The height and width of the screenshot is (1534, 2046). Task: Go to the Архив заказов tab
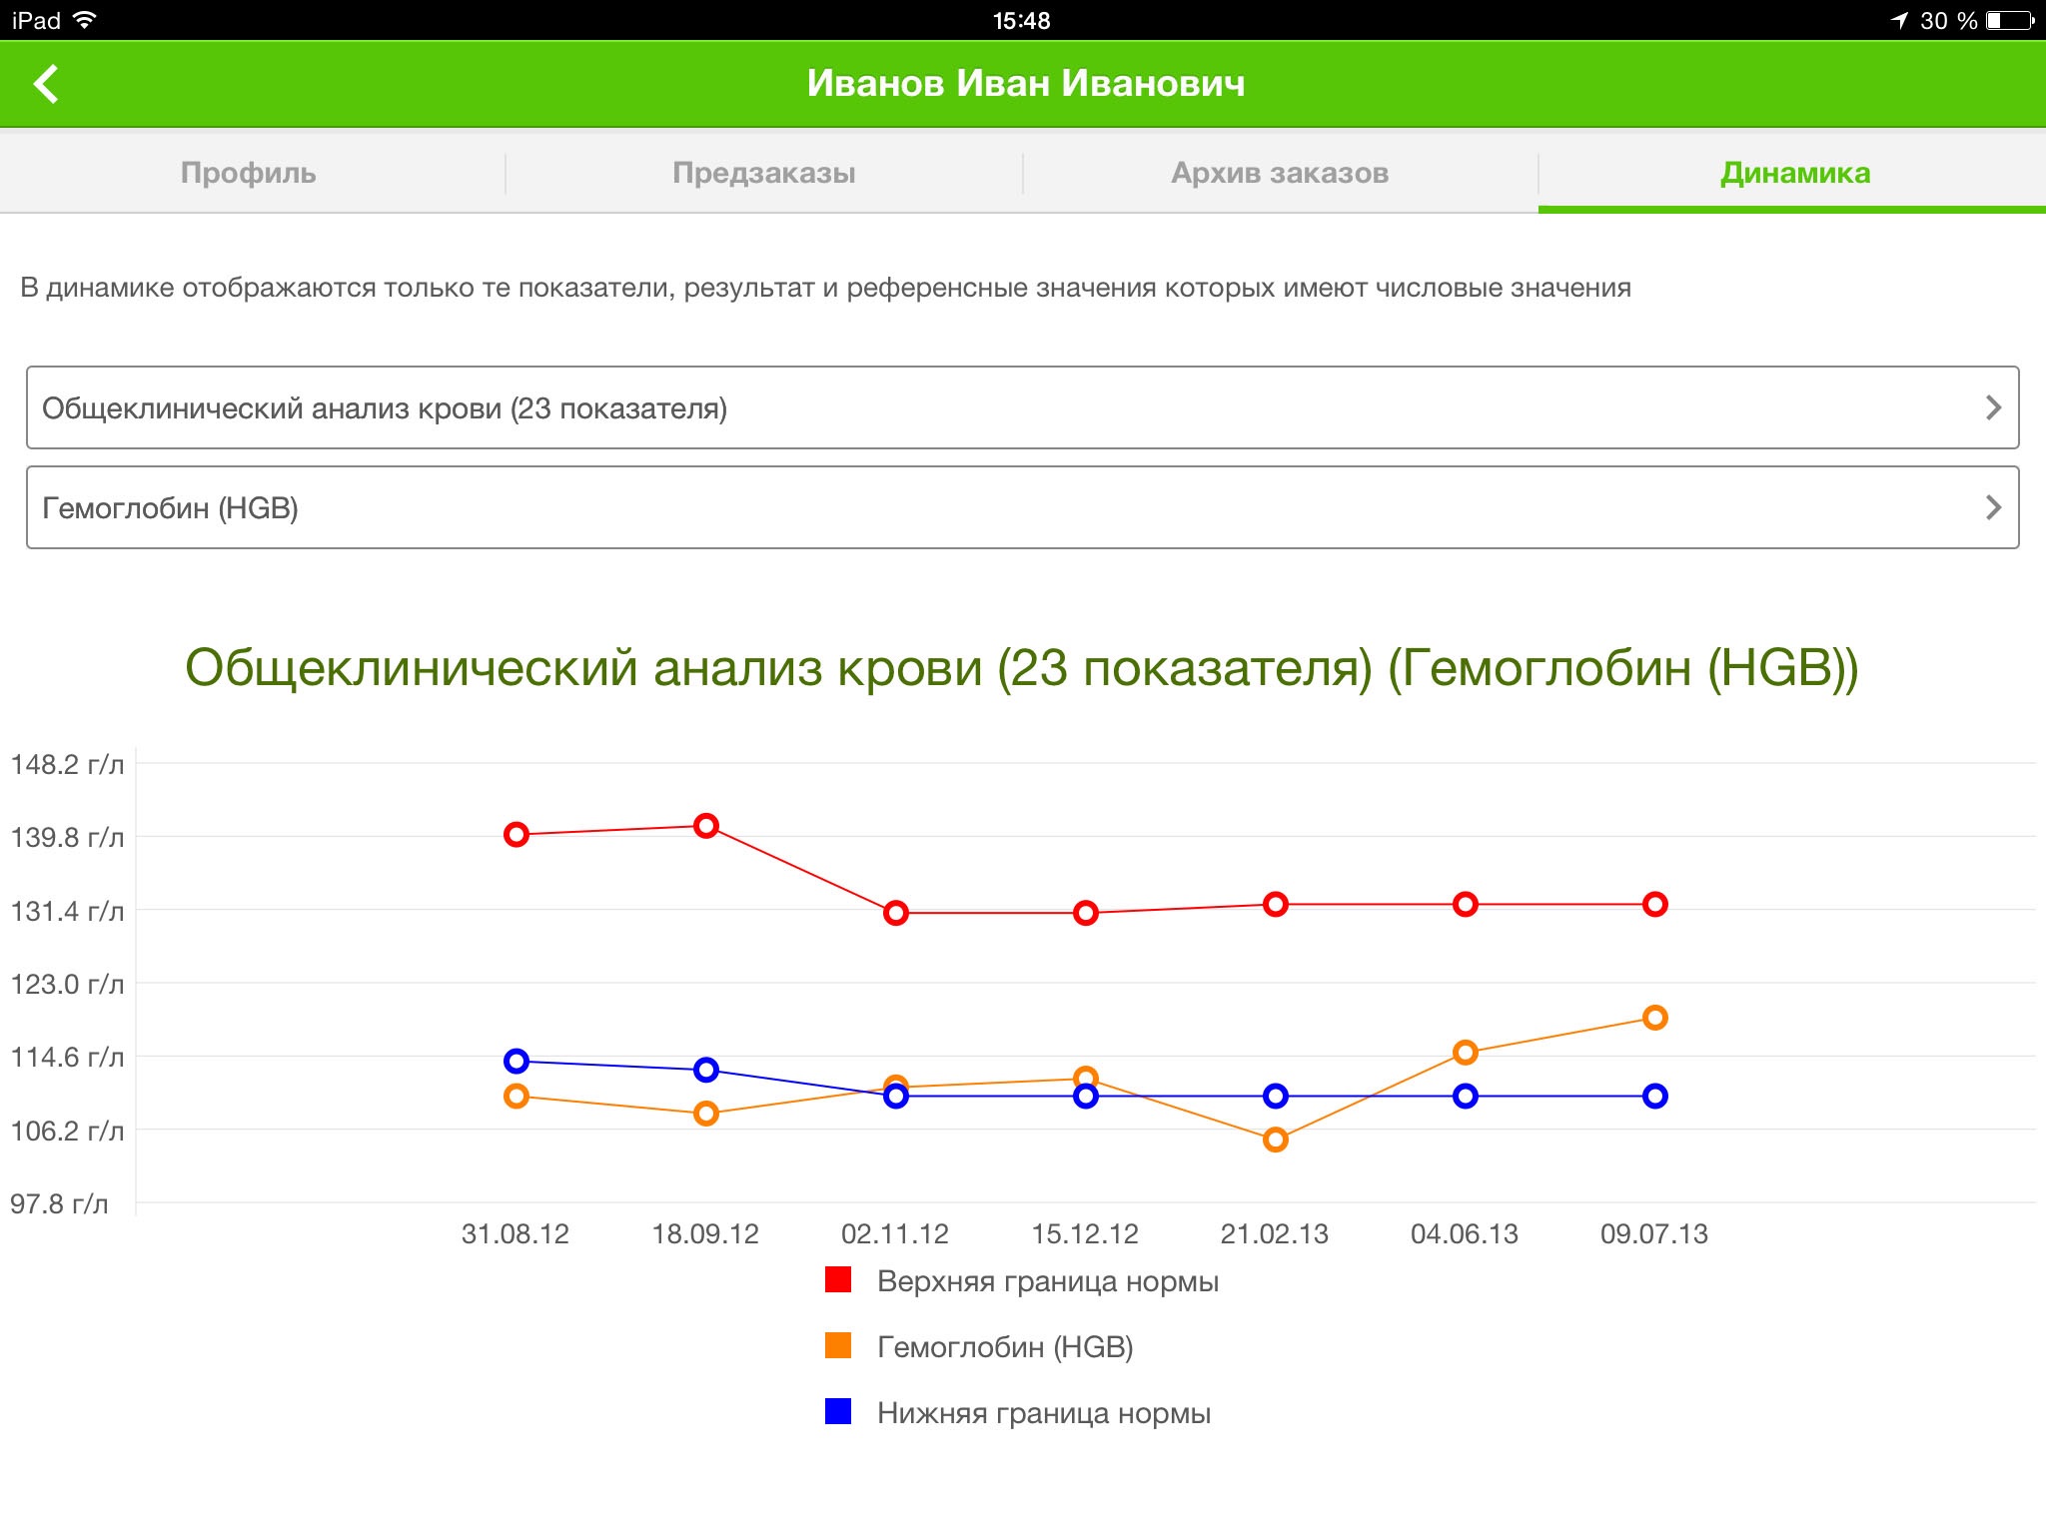click(1280, 173)
